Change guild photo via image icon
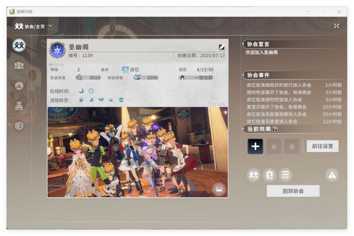The height and width of the screenshot is (236, 354). pos(219,189)
